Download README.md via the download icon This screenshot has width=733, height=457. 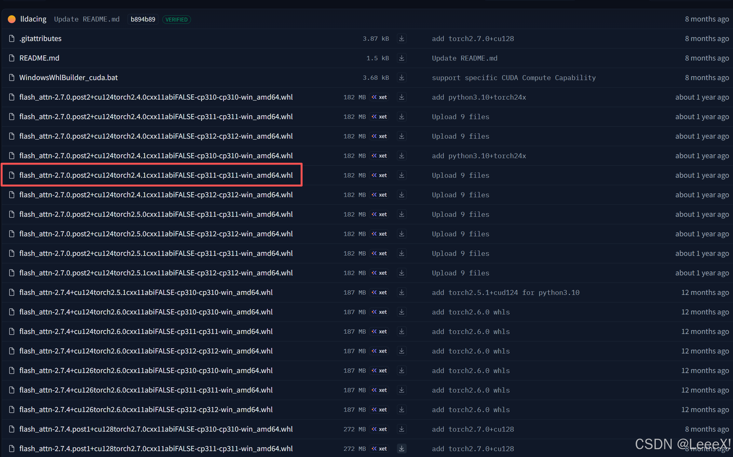pyautogui.click(x=401, y=58)
